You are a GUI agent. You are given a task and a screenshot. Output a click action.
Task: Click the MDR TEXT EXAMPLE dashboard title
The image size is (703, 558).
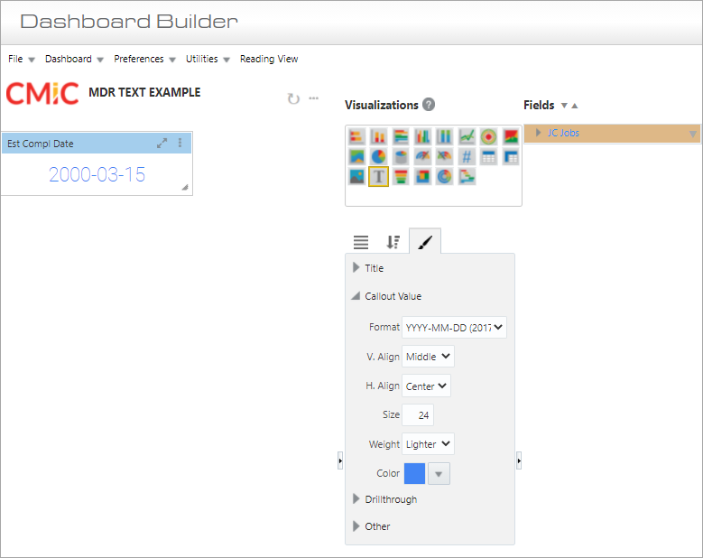click(144, 92)
